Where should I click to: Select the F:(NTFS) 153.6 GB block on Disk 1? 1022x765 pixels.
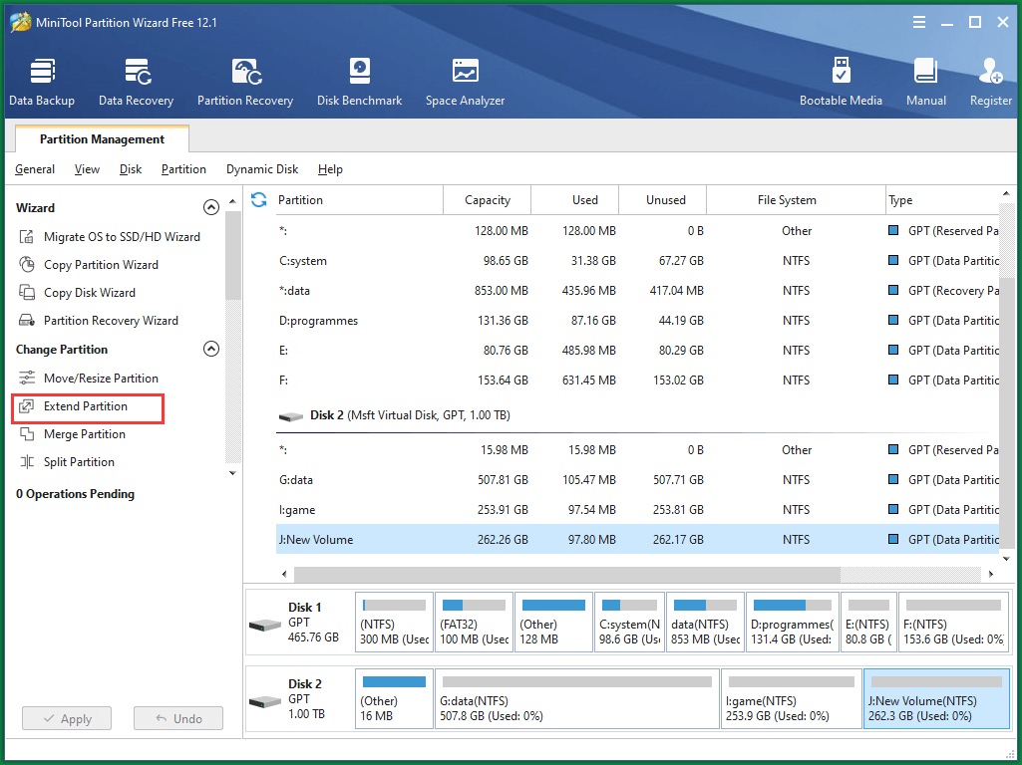click(953, 622)
